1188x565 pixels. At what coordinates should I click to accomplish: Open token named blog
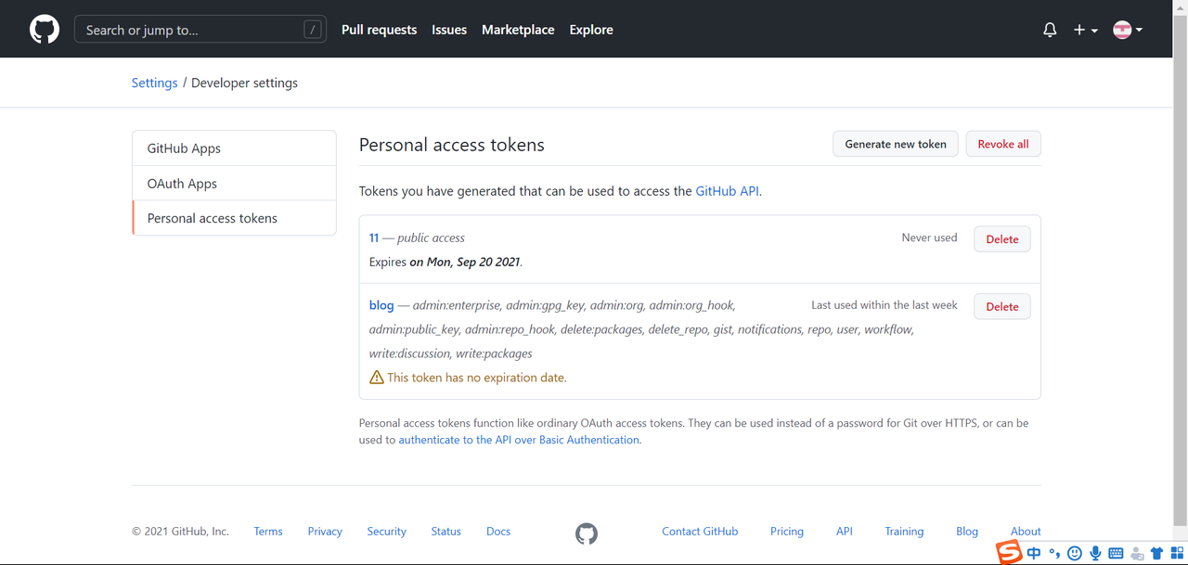pyautogui.click(x=381, y=305)
